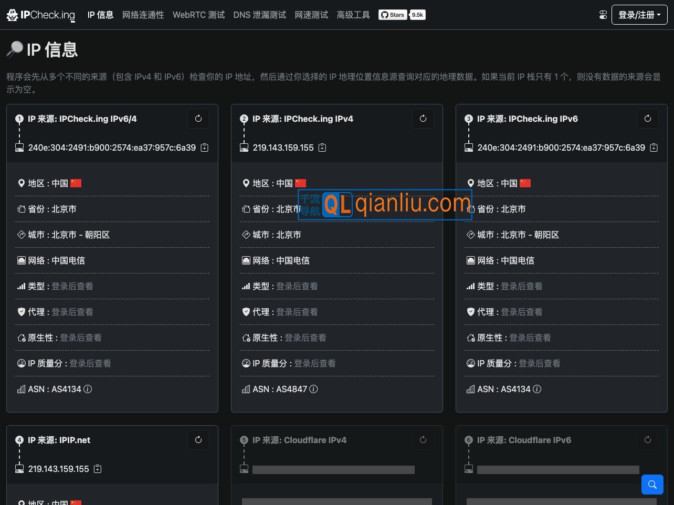The height and width of the screenshot is (505, 674).
Task: Click 登录后查看 next to 类型 in first card
Action: (72, 286)
